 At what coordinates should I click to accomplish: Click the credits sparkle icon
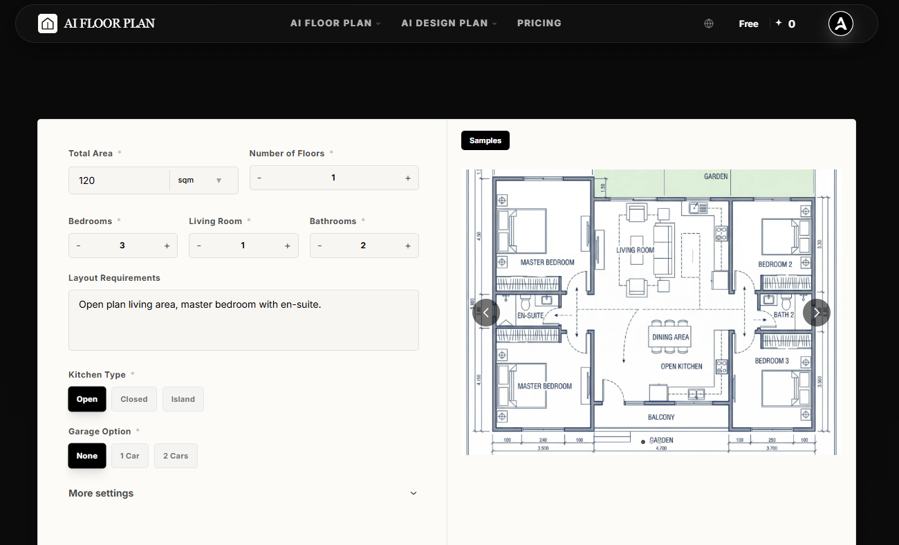click(779, 23)
